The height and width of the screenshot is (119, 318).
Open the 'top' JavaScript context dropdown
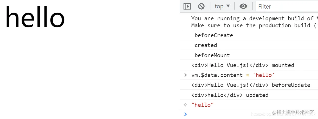222,6
